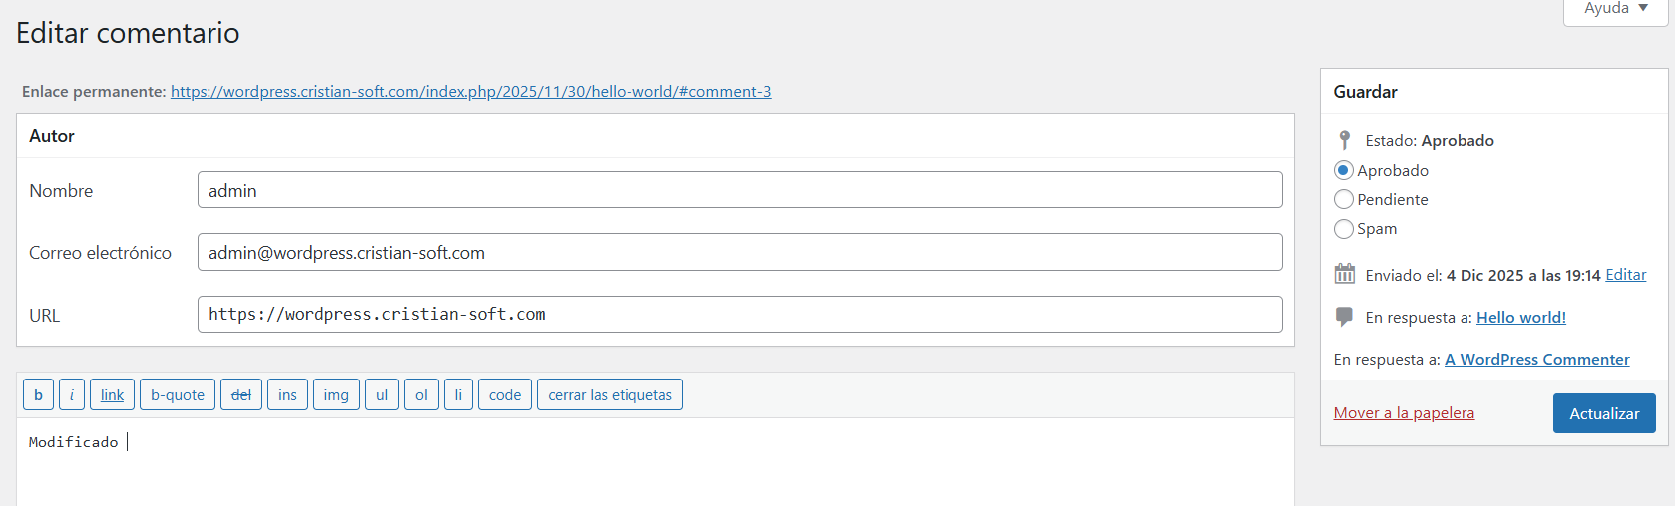The width and height of the screenshot is (1675, 506).
Task: Click the Actualizar button
Action: (1604, 413)
